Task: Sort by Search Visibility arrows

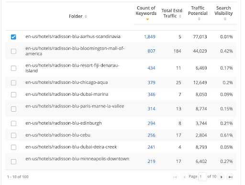Action: (x=225, y=19)
